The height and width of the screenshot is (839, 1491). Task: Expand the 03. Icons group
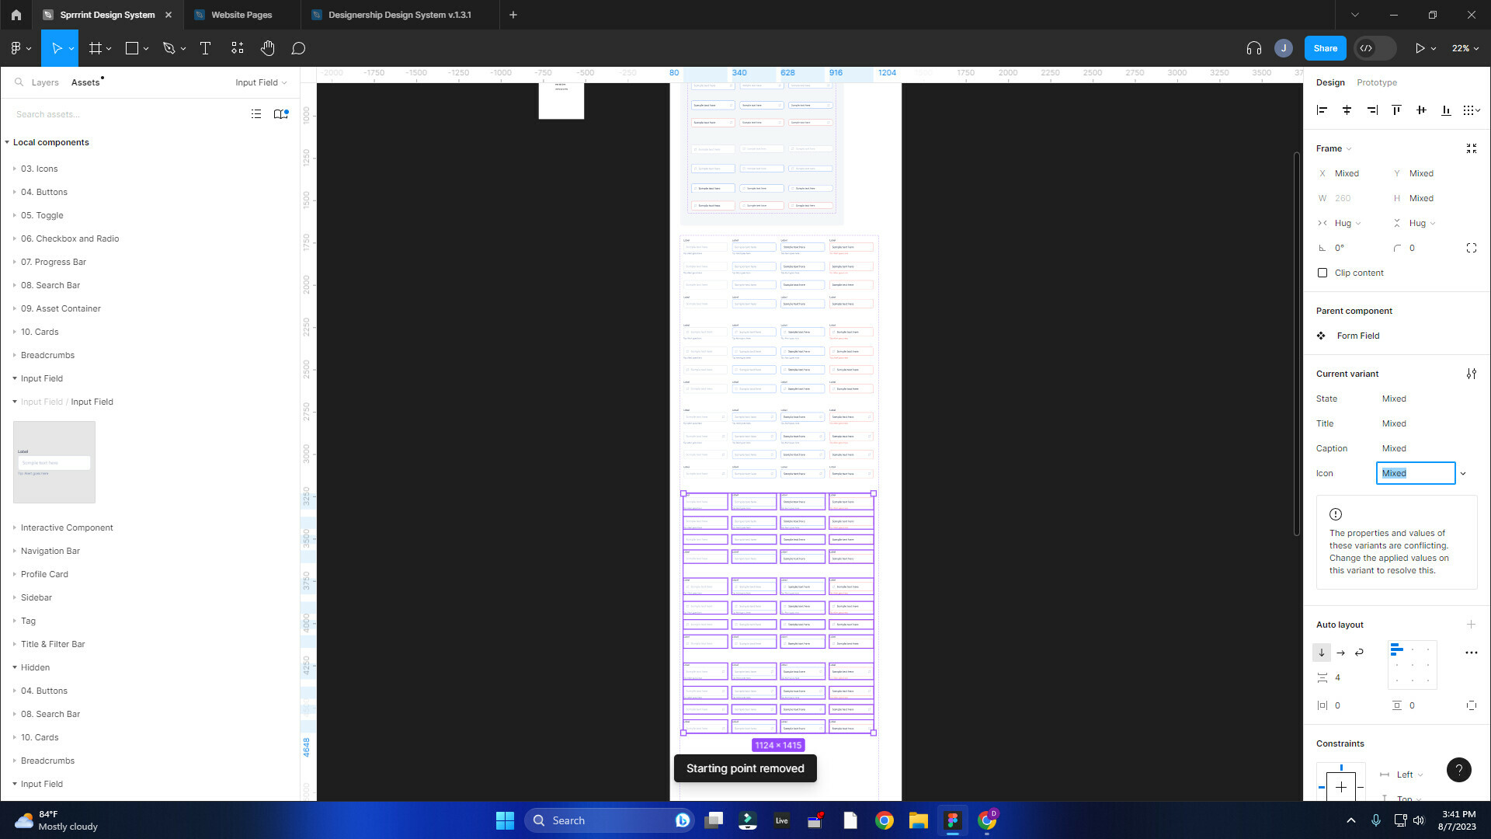pos(14,169)
